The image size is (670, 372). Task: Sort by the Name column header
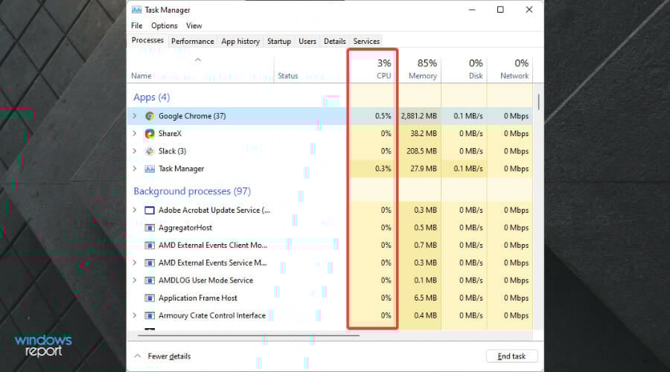coord(141,76)
